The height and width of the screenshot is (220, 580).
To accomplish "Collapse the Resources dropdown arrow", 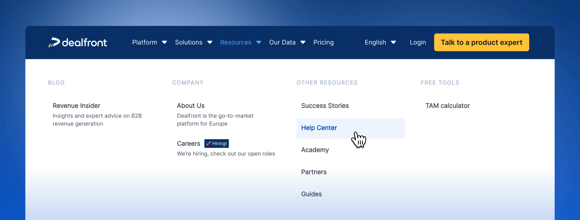I will point(259,42).
